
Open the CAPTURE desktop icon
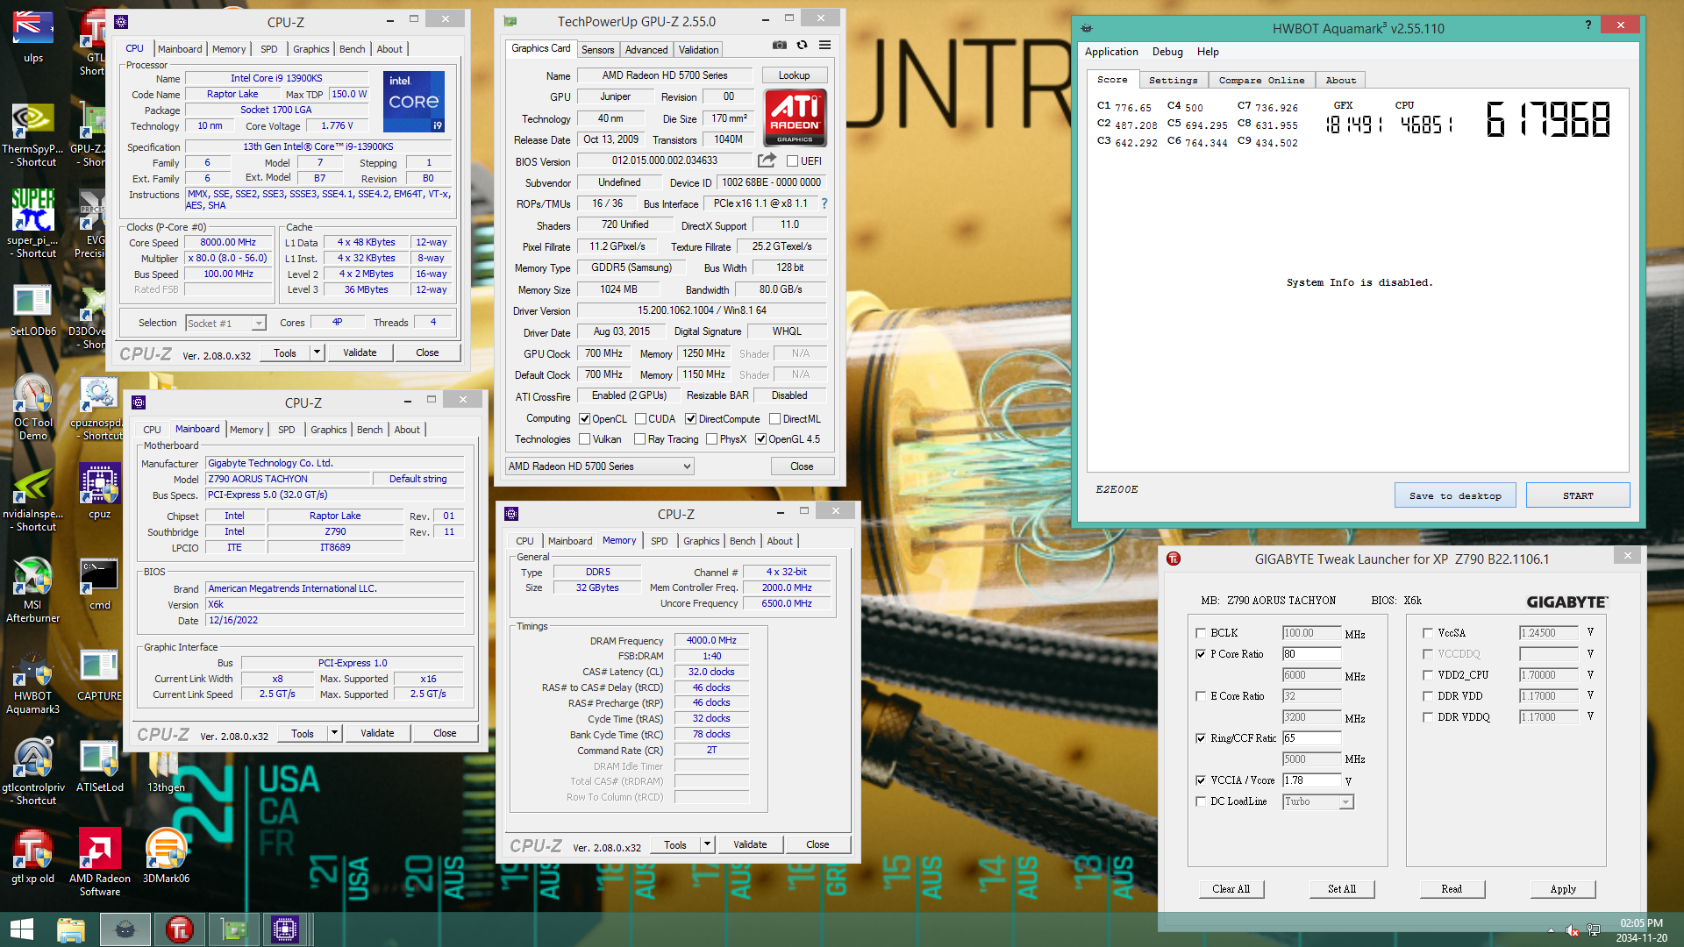tap(99, 676)
